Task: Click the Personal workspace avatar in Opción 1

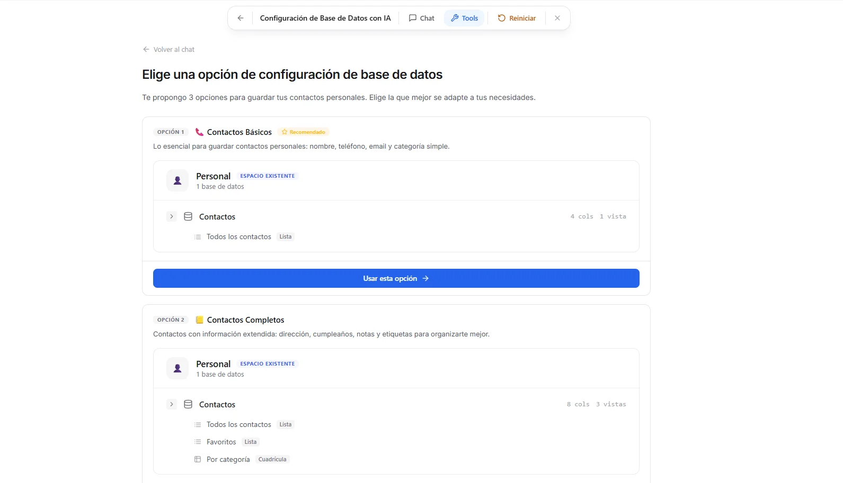Action: click(178, 180)
